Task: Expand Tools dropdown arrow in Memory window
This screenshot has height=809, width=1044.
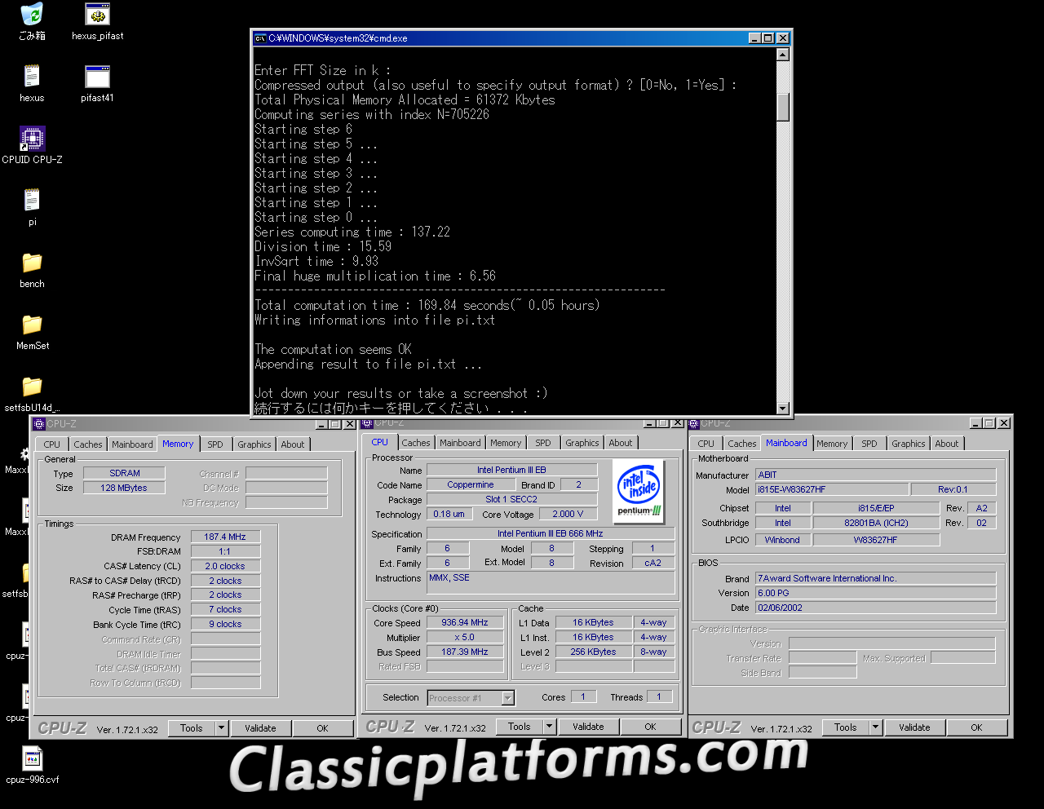Action: (222, 728)
